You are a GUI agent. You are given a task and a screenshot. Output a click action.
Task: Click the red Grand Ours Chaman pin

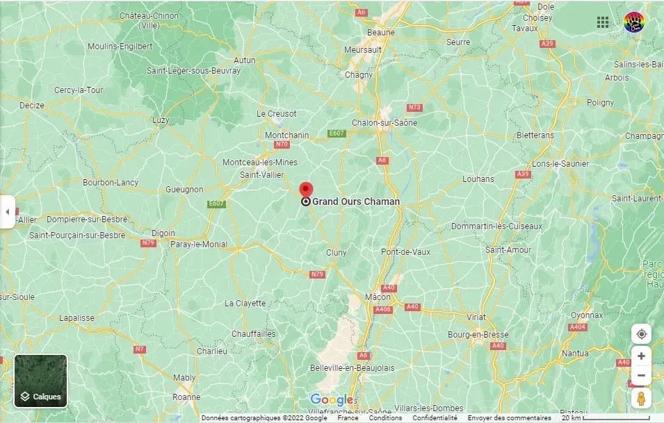pos(306,190)
